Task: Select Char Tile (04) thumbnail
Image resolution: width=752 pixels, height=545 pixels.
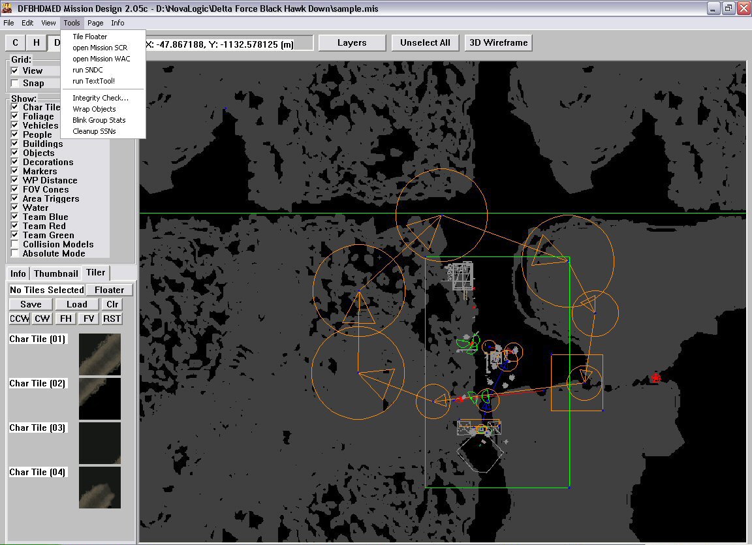Action: 100,488
